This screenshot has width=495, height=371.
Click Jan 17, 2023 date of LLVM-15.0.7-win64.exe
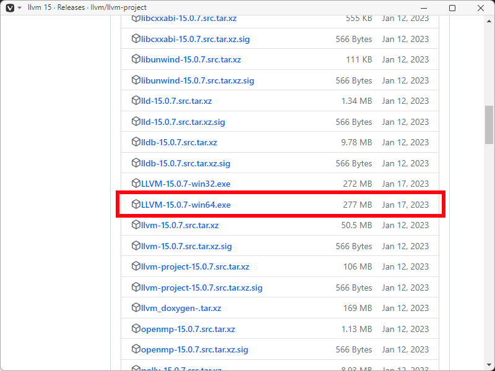405,205
